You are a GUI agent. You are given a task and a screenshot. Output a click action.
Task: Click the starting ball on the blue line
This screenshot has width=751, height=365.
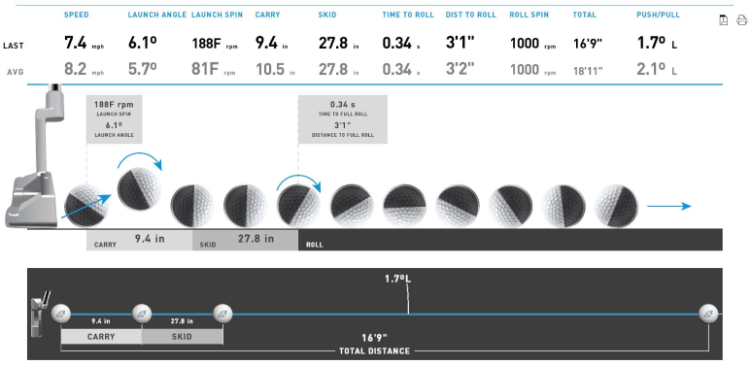(61, 315)
